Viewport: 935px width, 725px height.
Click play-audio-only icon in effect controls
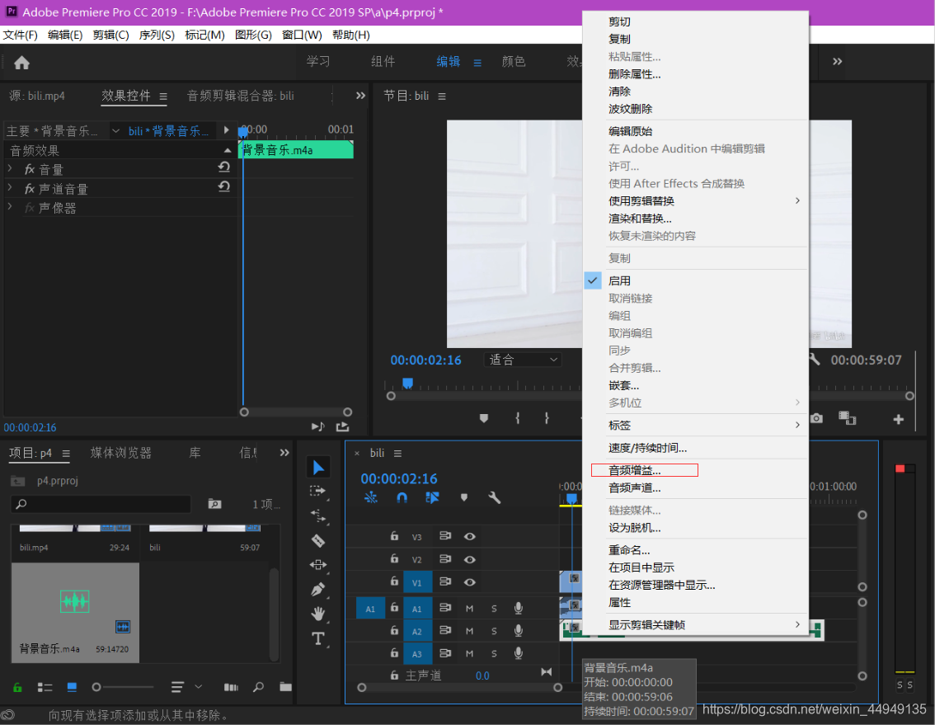pos(317,426)
